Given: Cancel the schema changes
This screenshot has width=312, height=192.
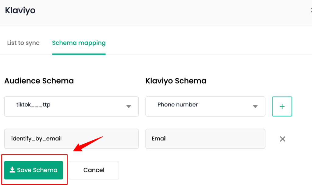Looking at the screenshot, I should 94,170.
